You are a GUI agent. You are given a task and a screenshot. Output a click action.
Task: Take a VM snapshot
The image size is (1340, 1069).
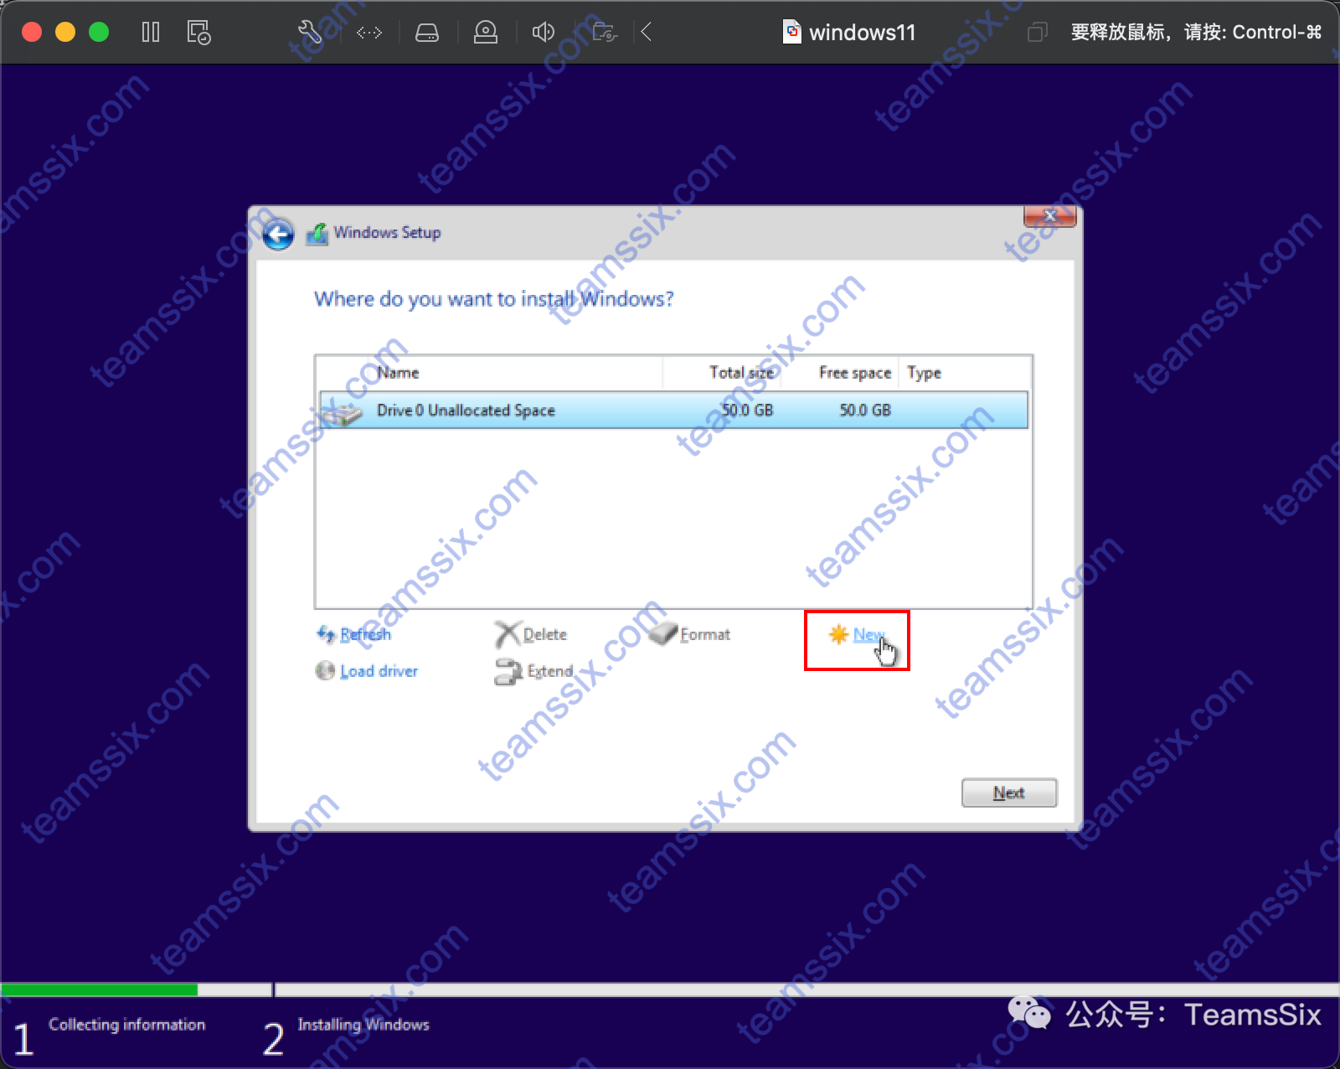tap(198, 33)
